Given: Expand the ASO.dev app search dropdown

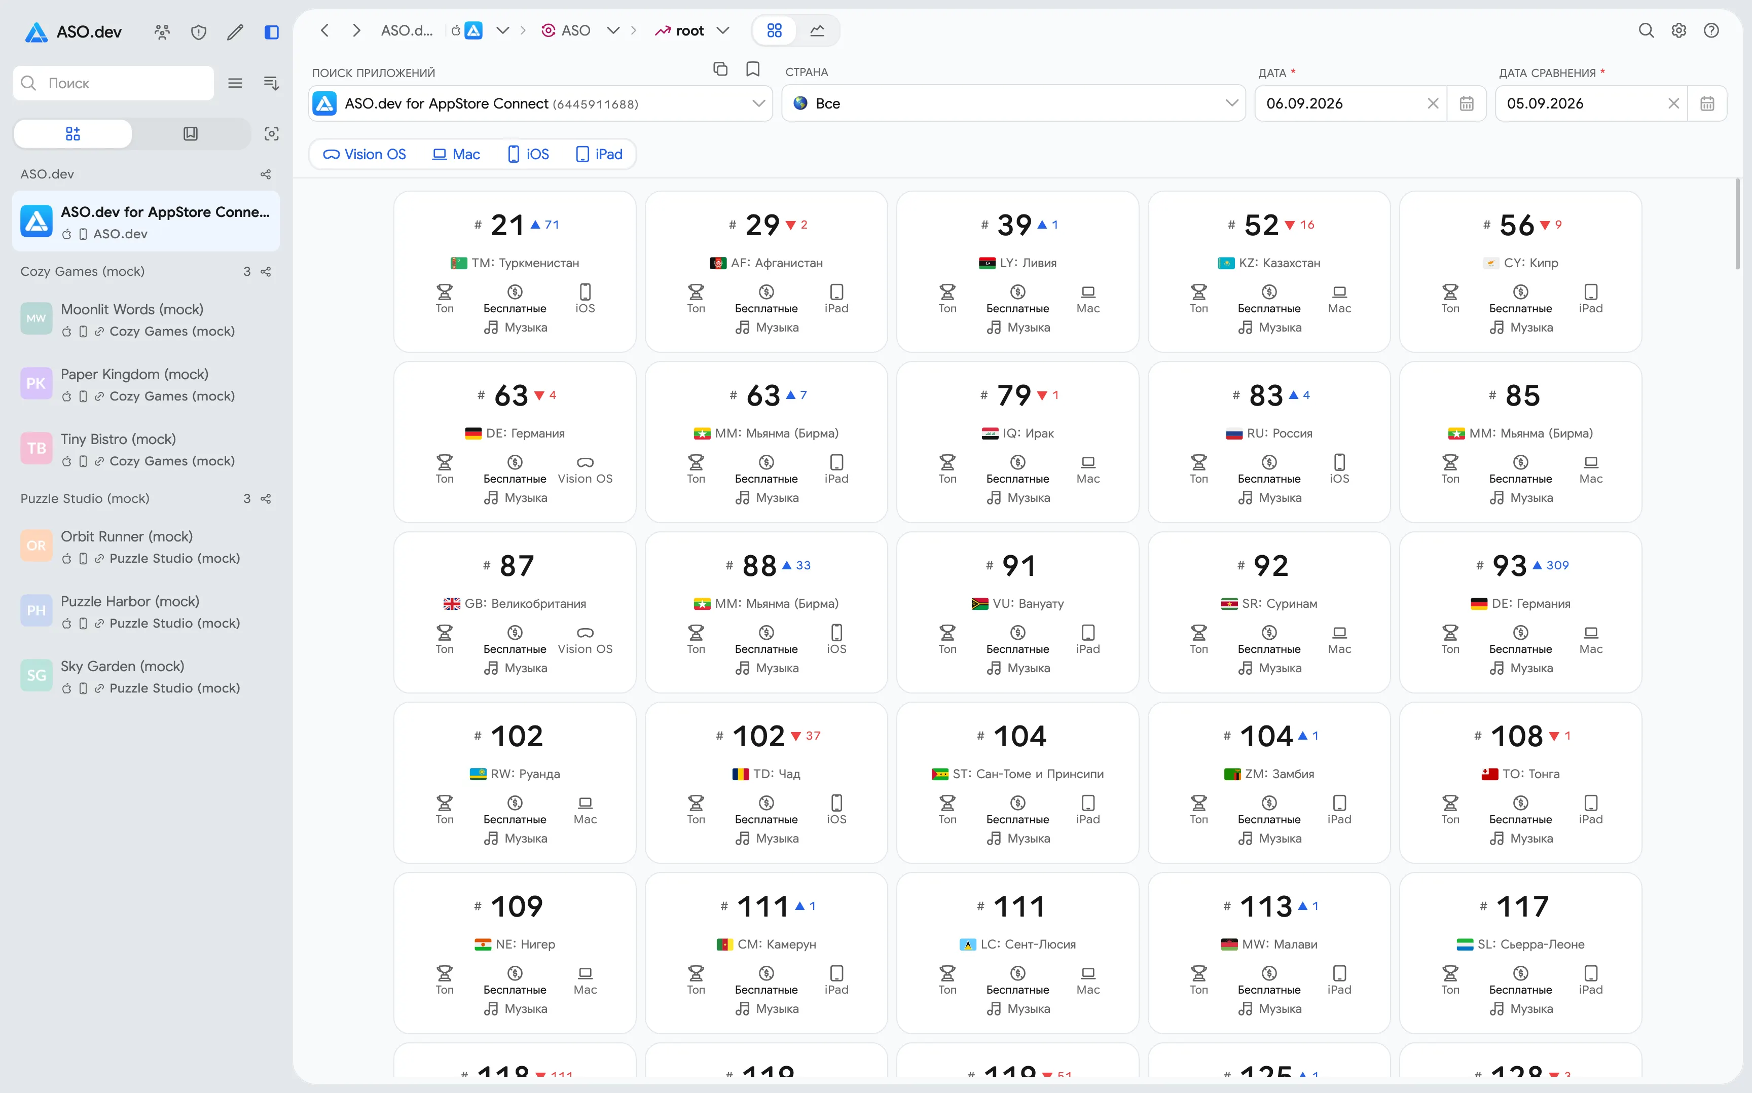Looking at the screenshot, I should pos(758,103).
